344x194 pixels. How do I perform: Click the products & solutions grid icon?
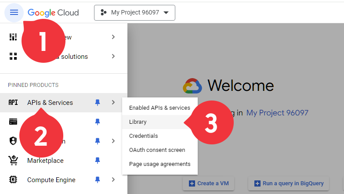(13, 56)
